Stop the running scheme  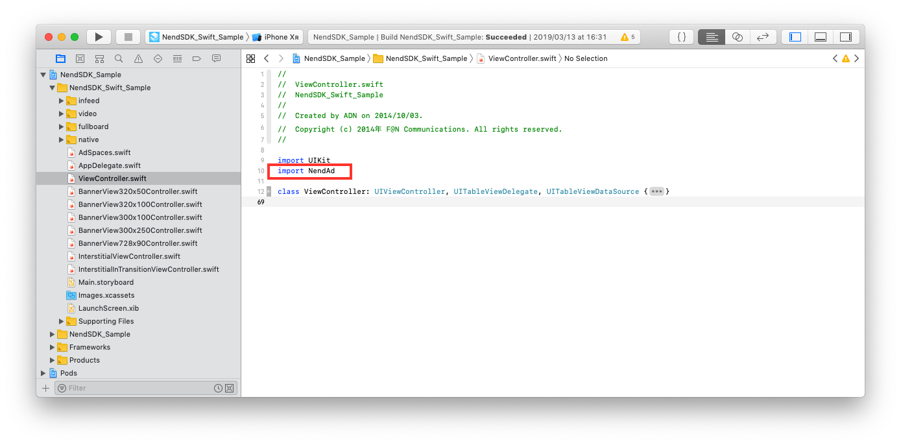point(128,37)
